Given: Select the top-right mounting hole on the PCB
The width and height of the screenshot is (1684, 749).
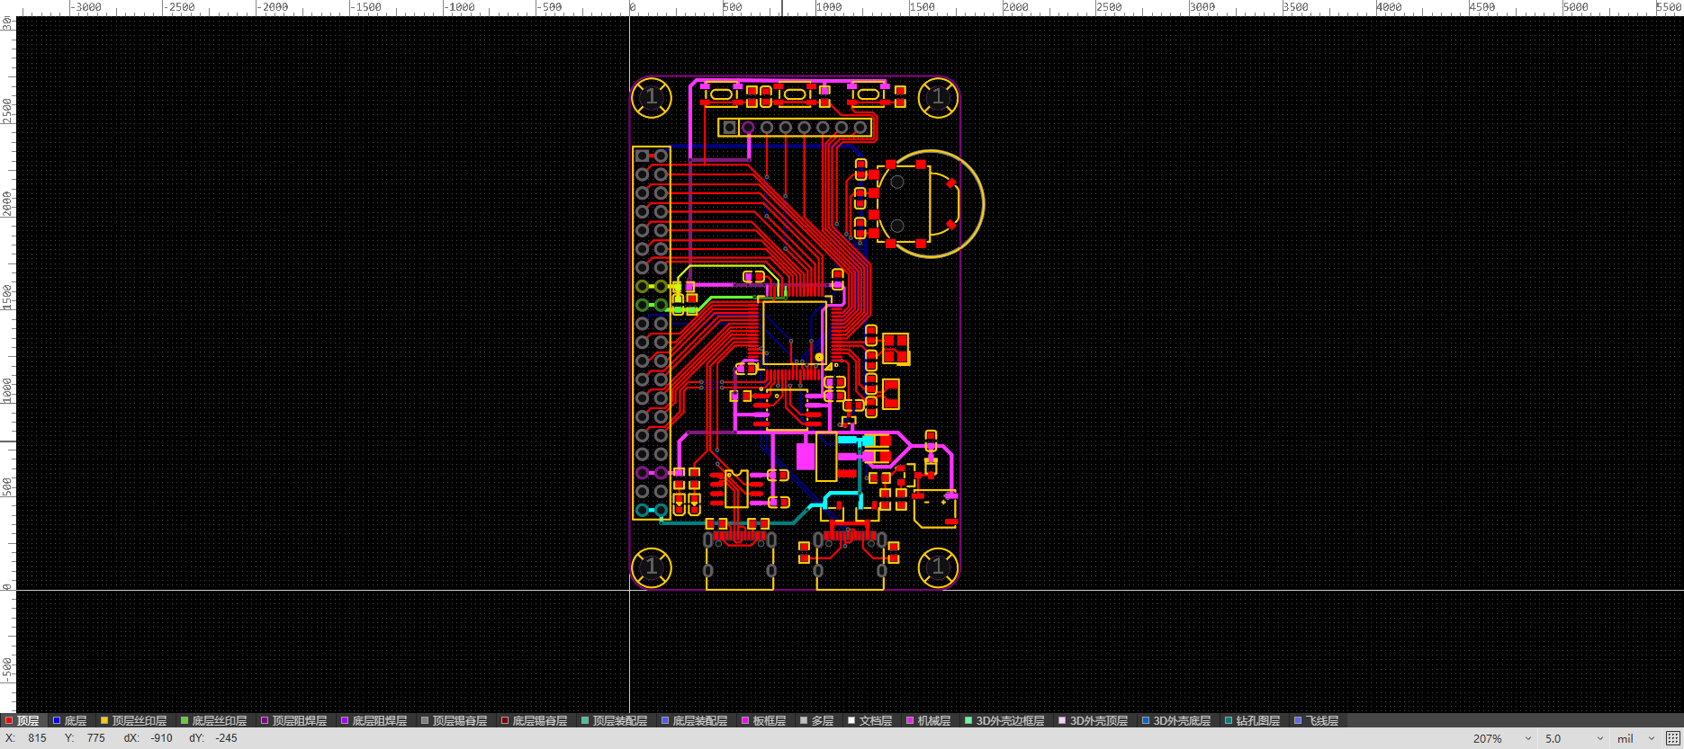Looking at the screenshot, I should (938, 97).
